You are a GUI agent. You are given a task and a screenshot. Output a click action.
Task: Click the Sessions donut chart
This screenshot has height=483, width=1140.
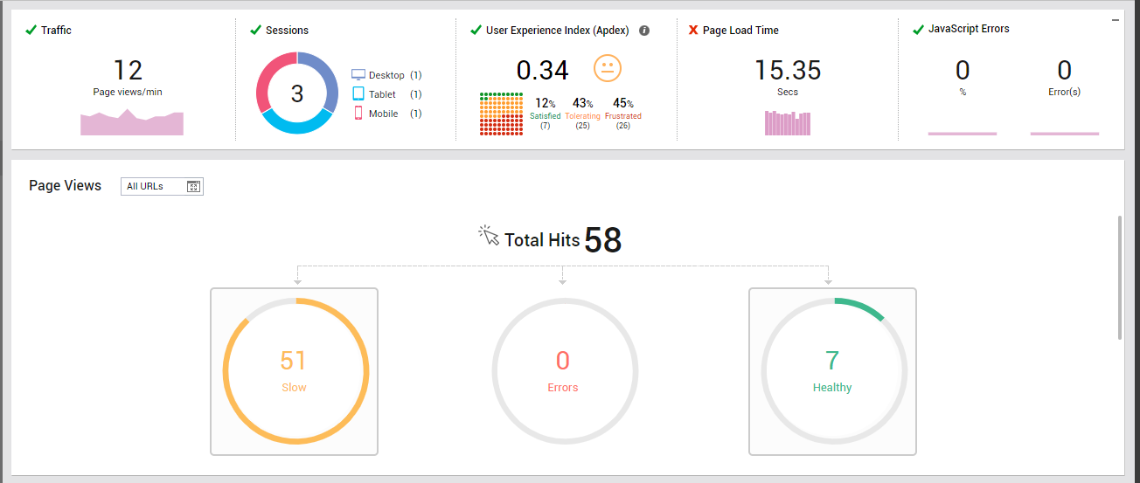[x=297, y=93]
